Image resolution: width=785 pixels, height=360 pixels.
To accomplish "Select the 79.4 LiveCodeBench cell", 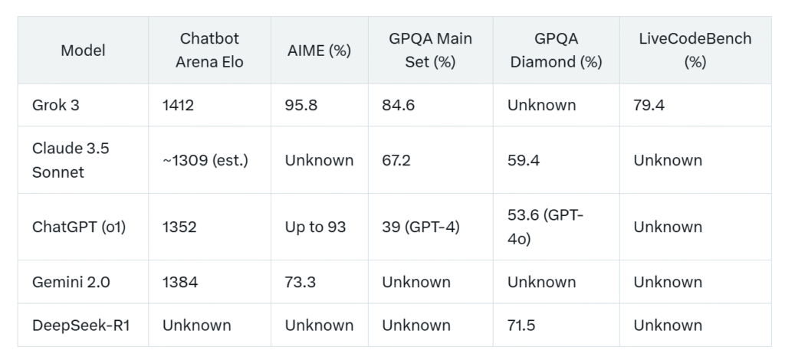I will 649,105.
